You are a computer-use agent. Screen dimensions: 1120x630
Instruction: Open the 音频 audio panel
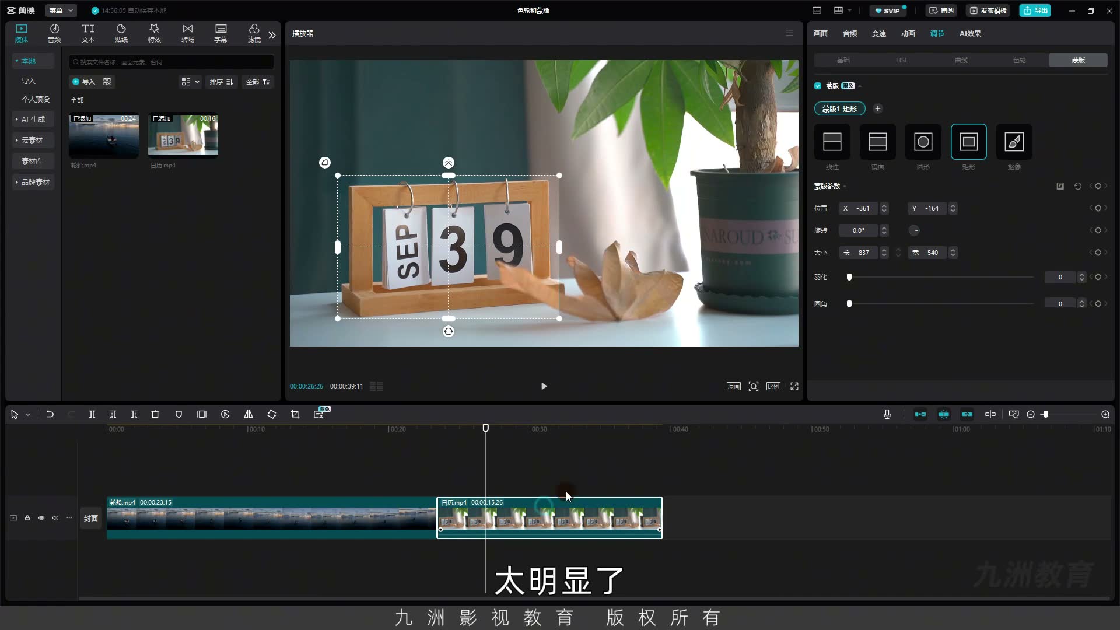click(x=54, y=33)
